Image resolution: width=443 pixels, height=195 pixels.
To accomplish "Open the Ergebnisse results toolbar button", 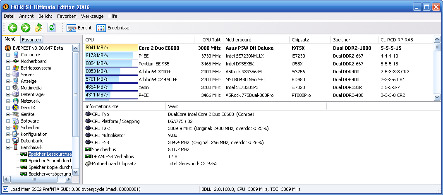I will pyautogui.click(x=113, y=28).
